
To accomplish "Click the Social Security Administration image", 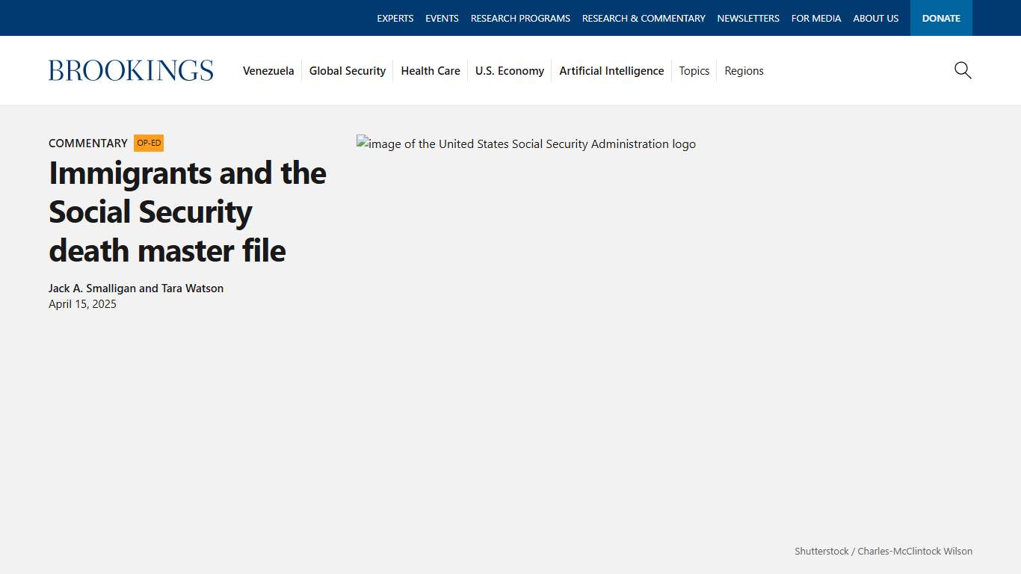I will click(x=525, y=143).
